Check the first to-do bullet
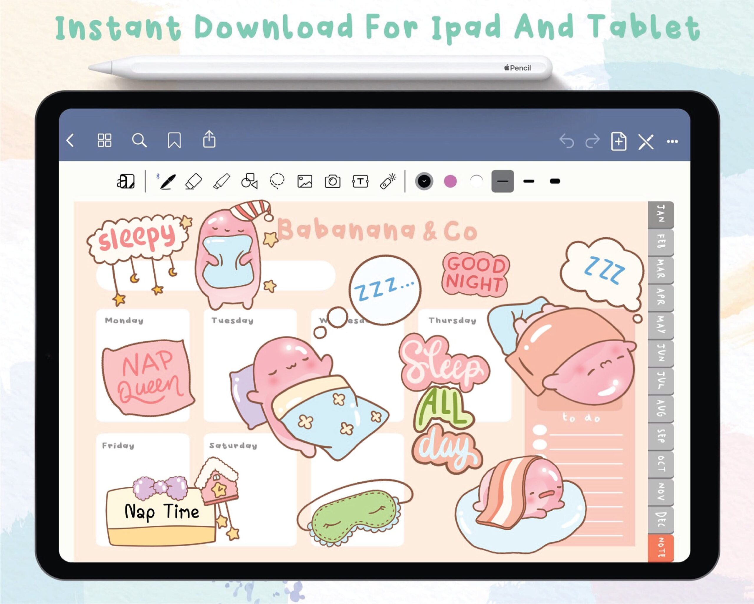Image resolution: width=754 pixels, height=604 pixels. click(x=540, y=430)
